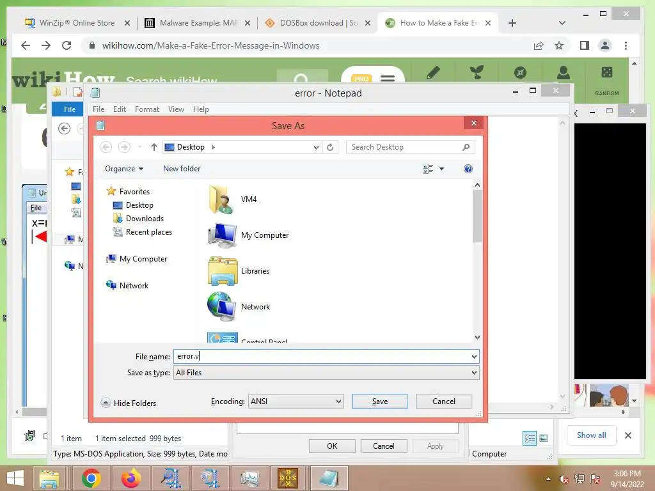Click the share page icon in Chrome

pos(539,45)
